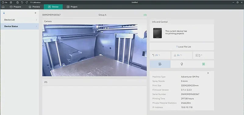Screen dimensions: 244x115
Task: Click the IFS panel header
Action: point(95,82)
